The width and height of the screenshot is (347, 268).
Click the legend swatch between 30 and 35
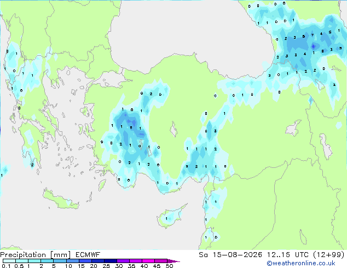click(x=123, y=261)
